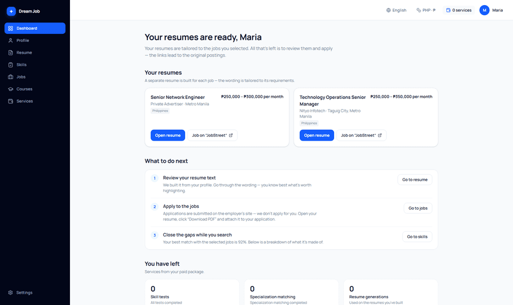
Task: Open the Maria user menu
Action: [491, 10]
